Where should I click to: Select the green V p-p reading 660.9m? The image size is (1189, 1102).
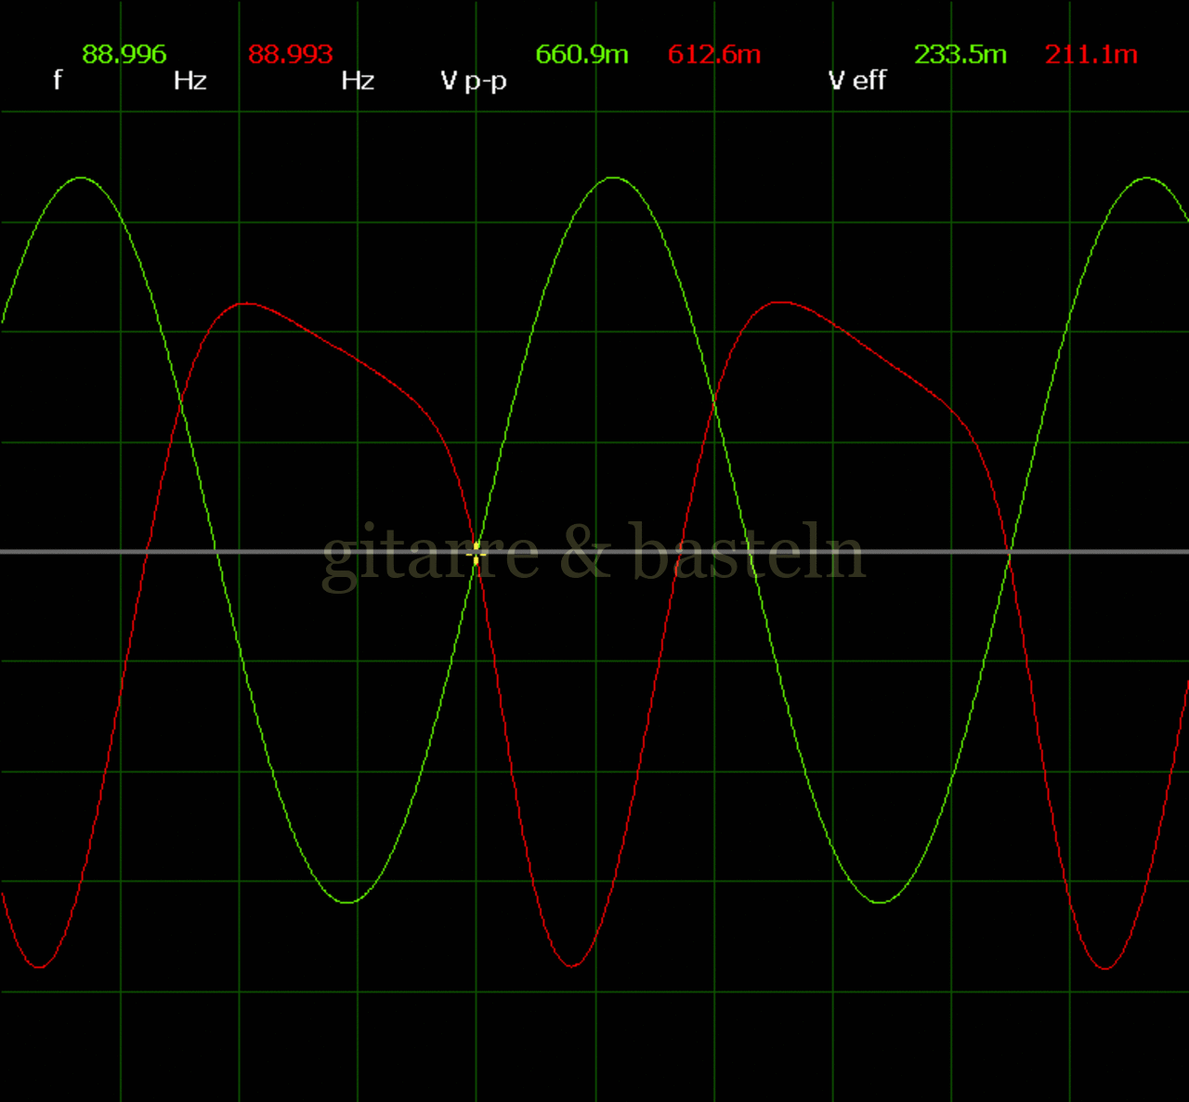(x=581, y=54)
